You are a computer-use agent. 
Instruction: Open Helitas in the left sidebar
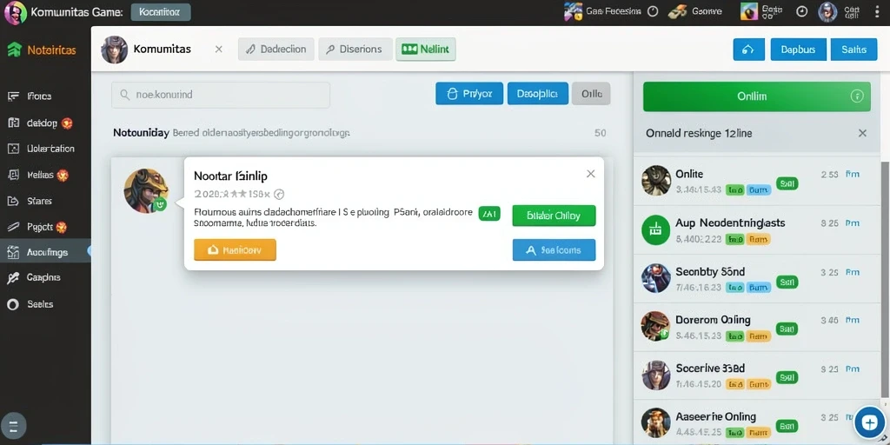37,176
